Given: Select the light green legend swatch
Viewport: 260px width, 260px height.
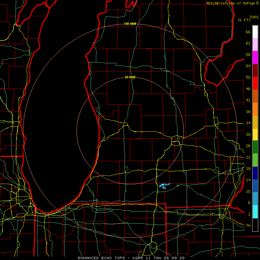Looking at the screenshot, I should [255, 160].
